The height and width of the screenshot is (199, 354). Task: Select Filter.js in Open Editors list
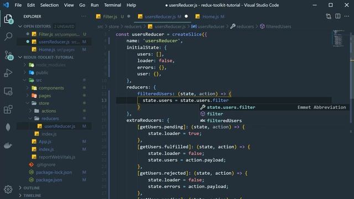[x=54, y=34]
